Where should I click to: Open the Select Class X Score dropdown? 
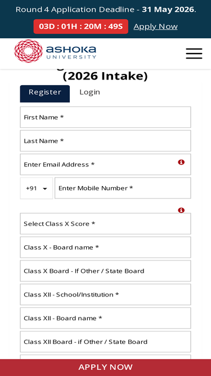click(106, 224)
